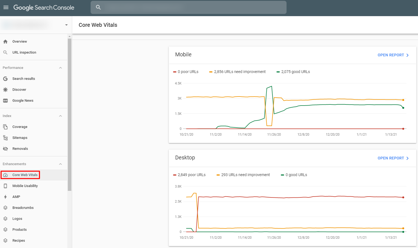Click the Mobile card heading
This screenshot has height=248, width=418.
(x=183, y=55)
